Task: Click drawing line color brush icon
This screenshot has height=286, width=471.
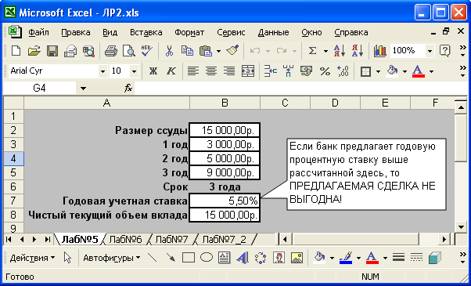Action: tap(346, 258)
